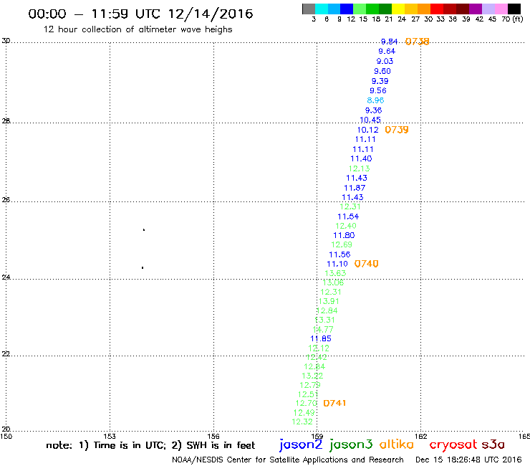Click the wave height '11.40'
The image size is (530, 466).
[362, 158]
